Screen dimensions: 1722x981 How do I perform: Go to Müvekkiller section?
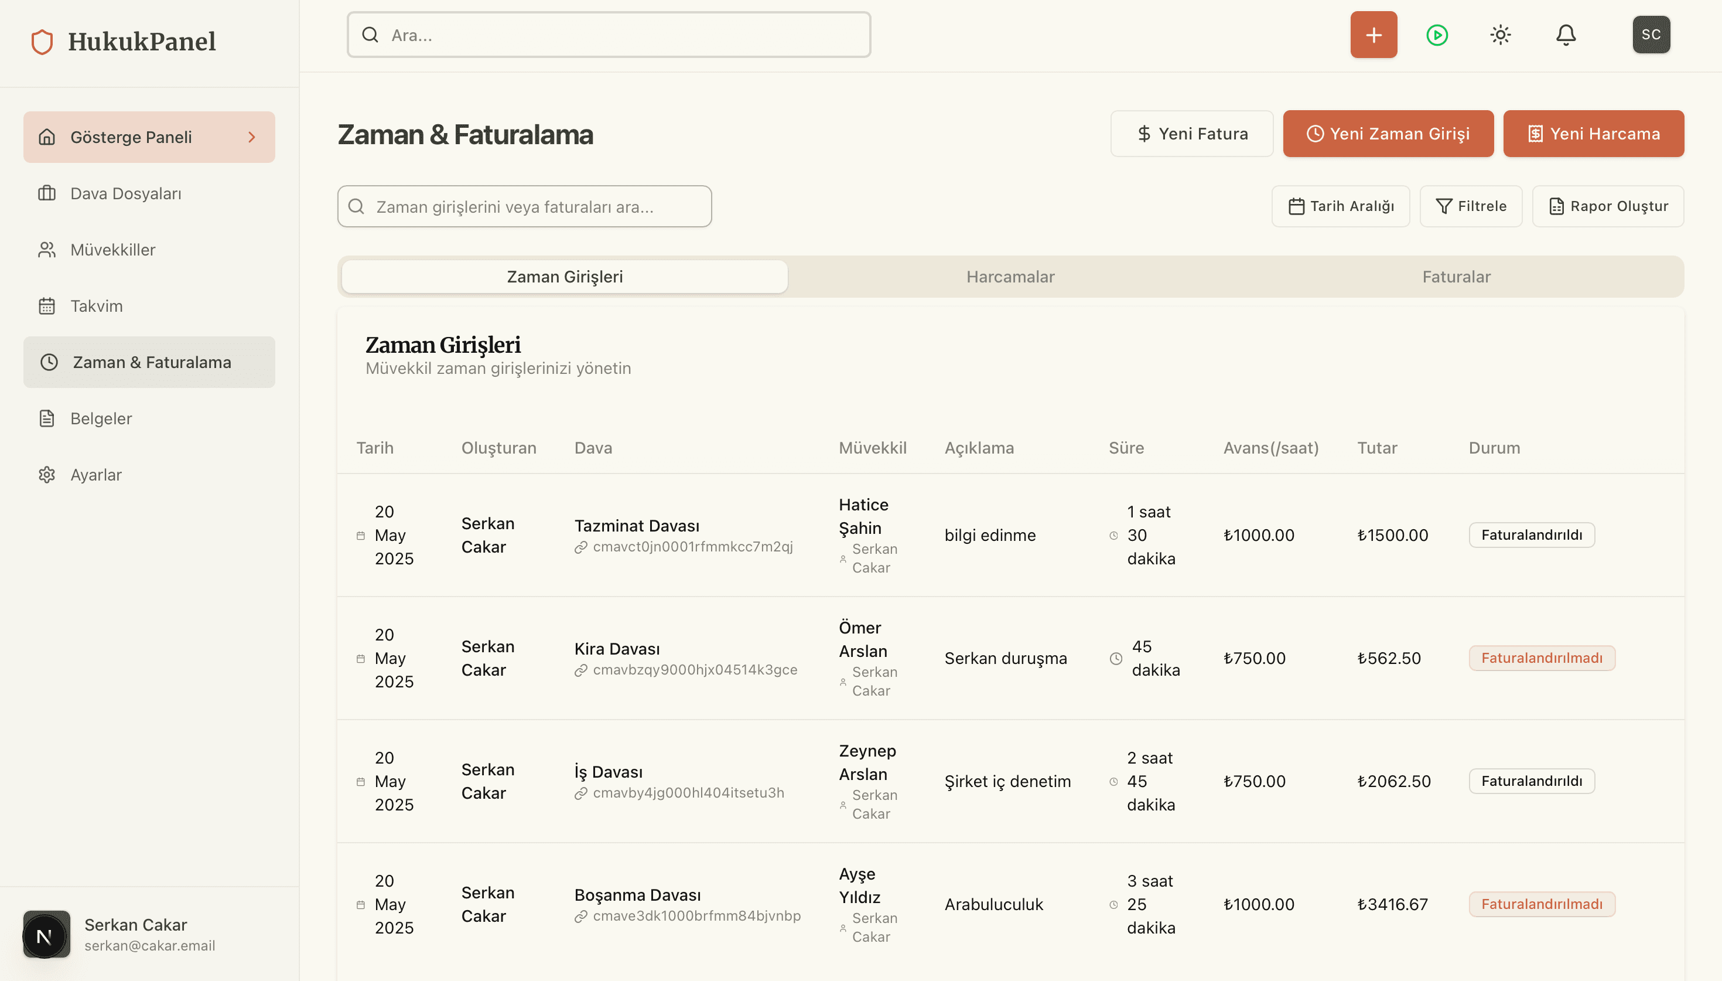pyautogui.click(x=112, y=250)
